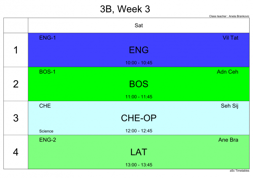Click teacher name Ane Bra
This screenshot has height=178, width=253.
(228, 140)
